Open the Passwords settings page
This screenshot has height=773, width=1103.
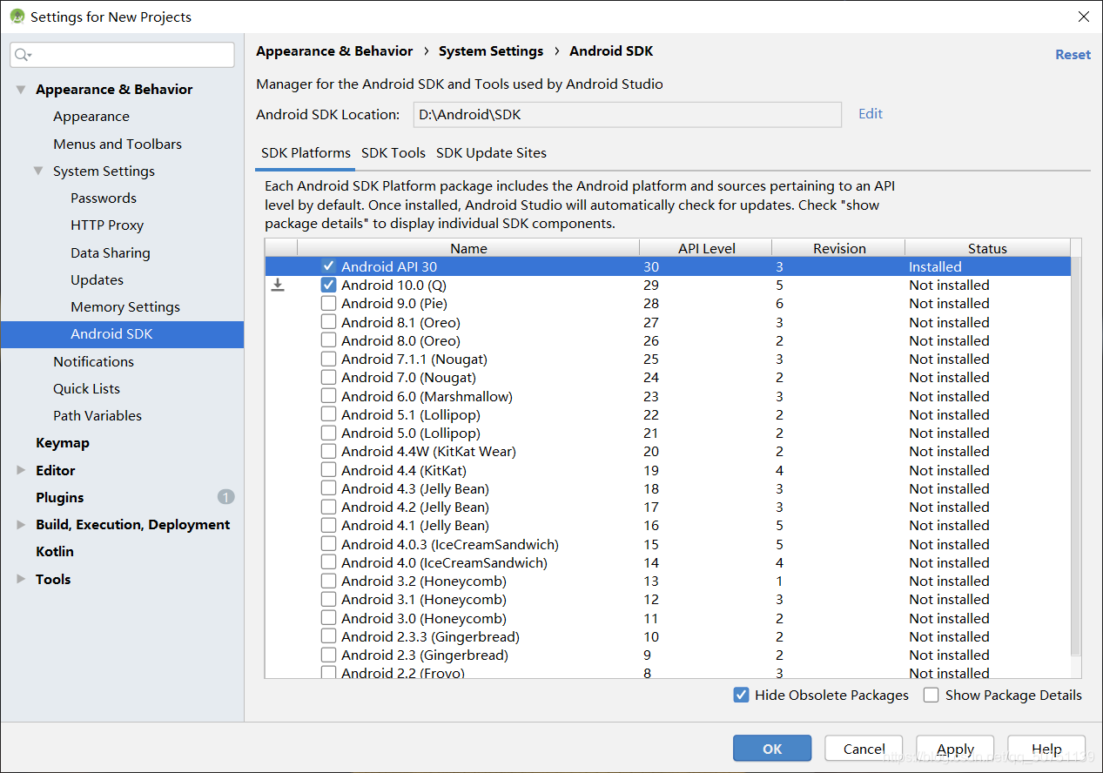104,198
